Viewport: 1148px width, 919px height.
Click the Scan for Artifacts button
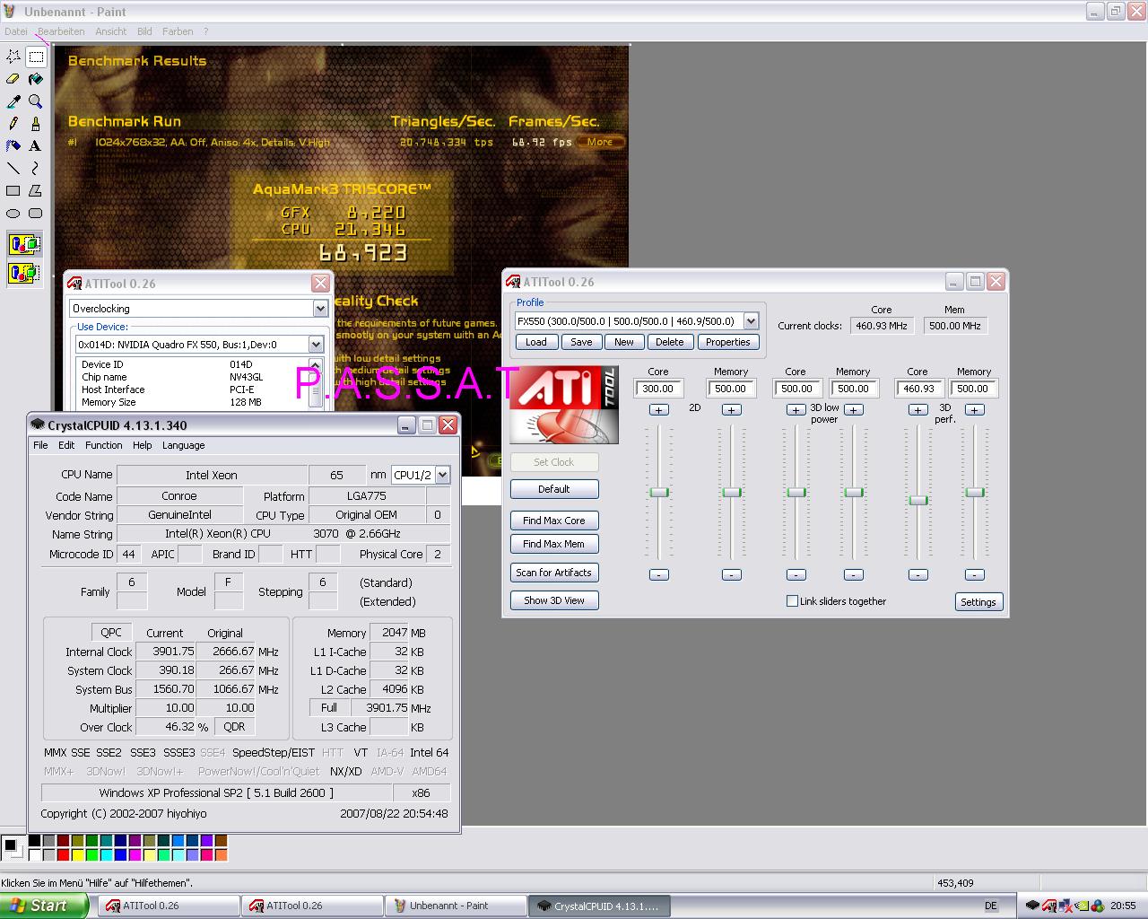click(x=554, y=573)
